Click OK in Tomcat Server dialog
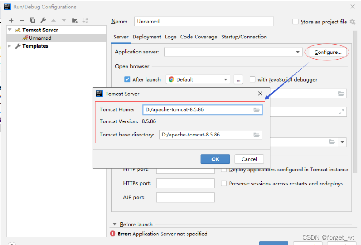The width and height of the screenshot is (361, 245). [x=215, y=159]
